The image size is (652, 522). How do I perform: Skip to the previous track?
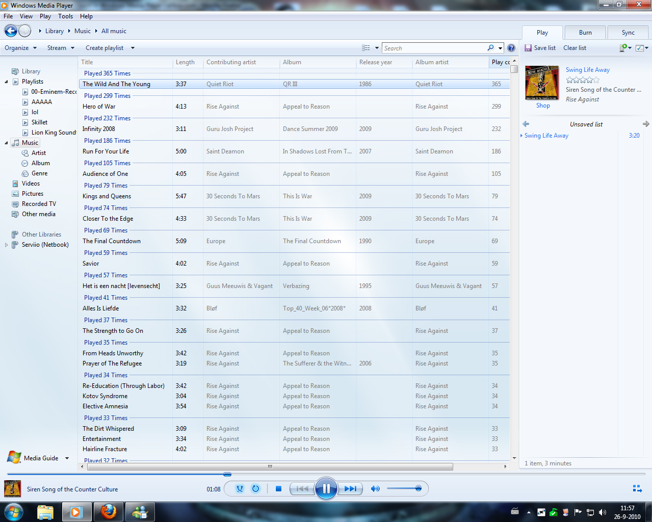[302, 489]
